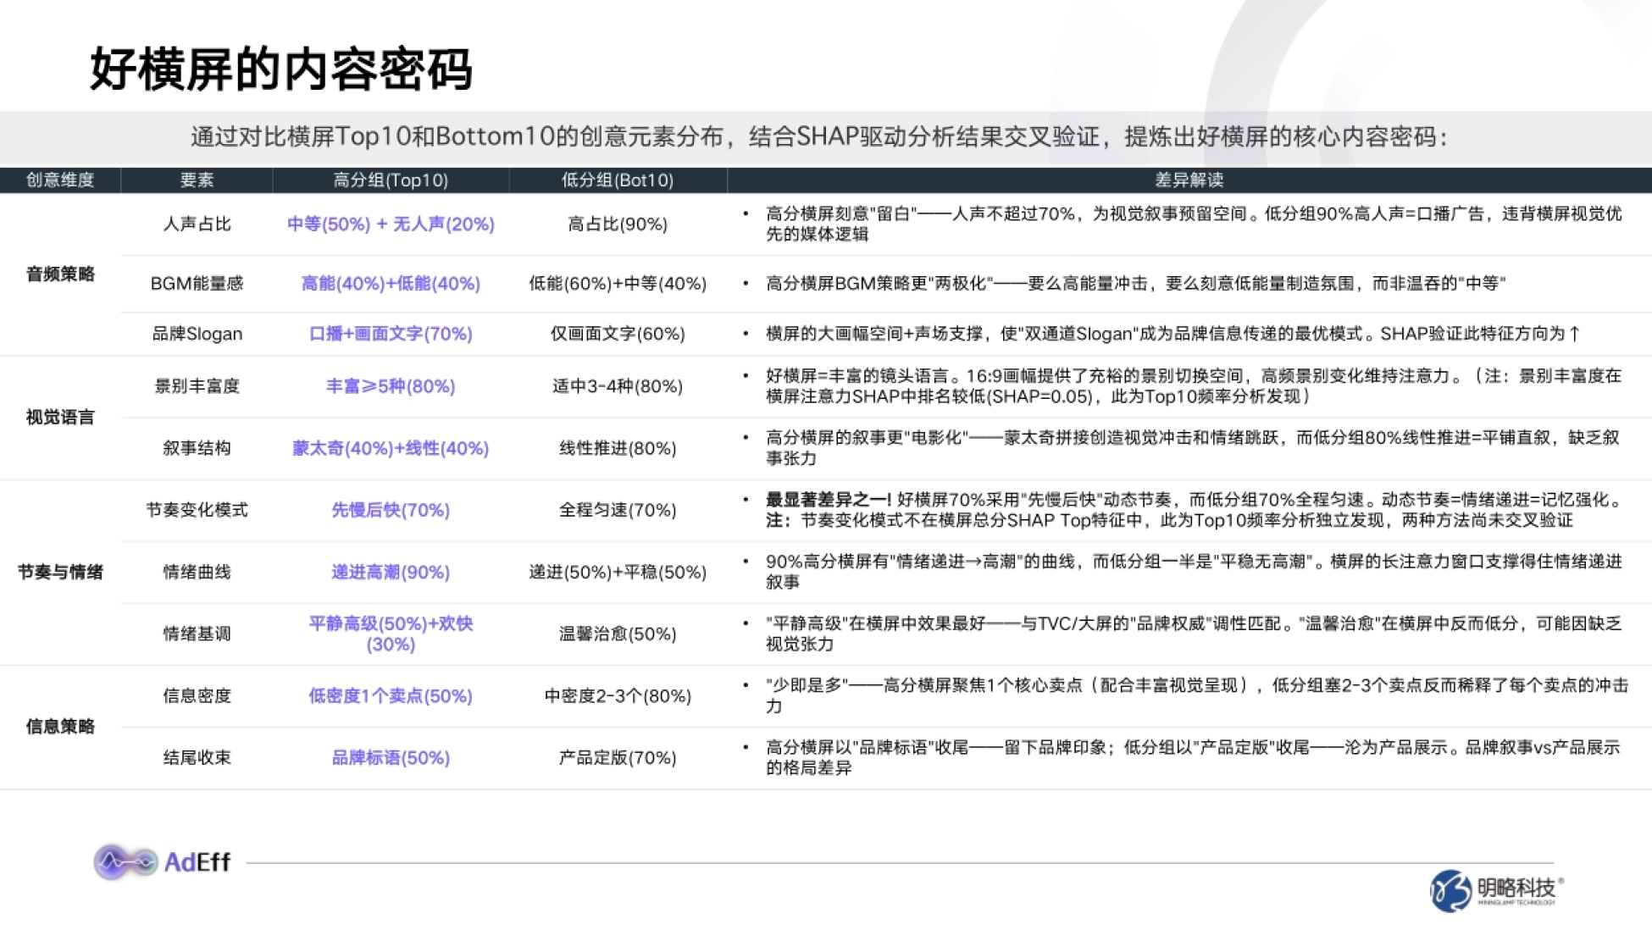Select 蒙太奇(40%)+线性(40%) value

click(x=391, y=448)
